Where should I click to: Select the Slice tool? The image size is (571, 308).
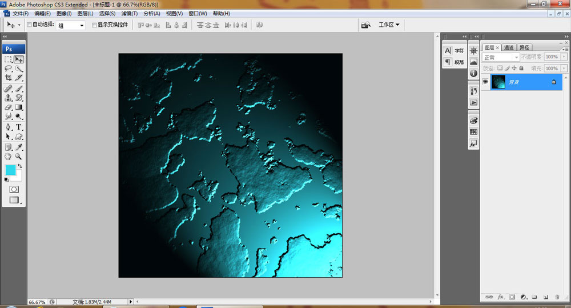tap(19, 78)
